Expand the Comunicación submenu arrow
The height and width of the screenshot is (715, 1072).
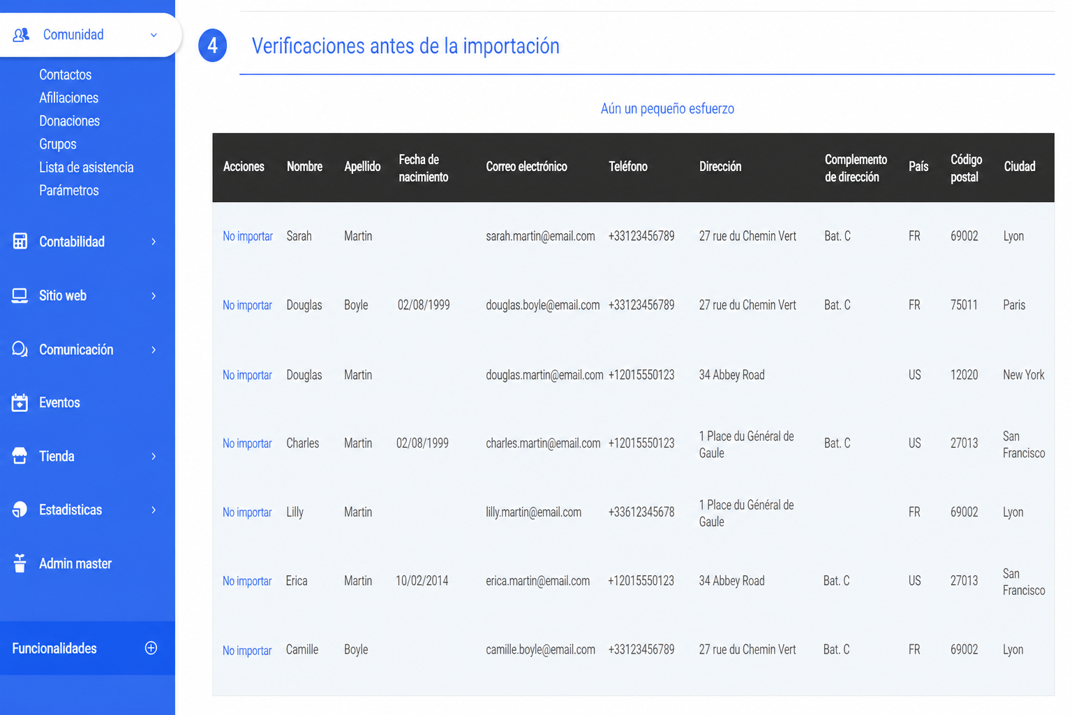[154, 350]
